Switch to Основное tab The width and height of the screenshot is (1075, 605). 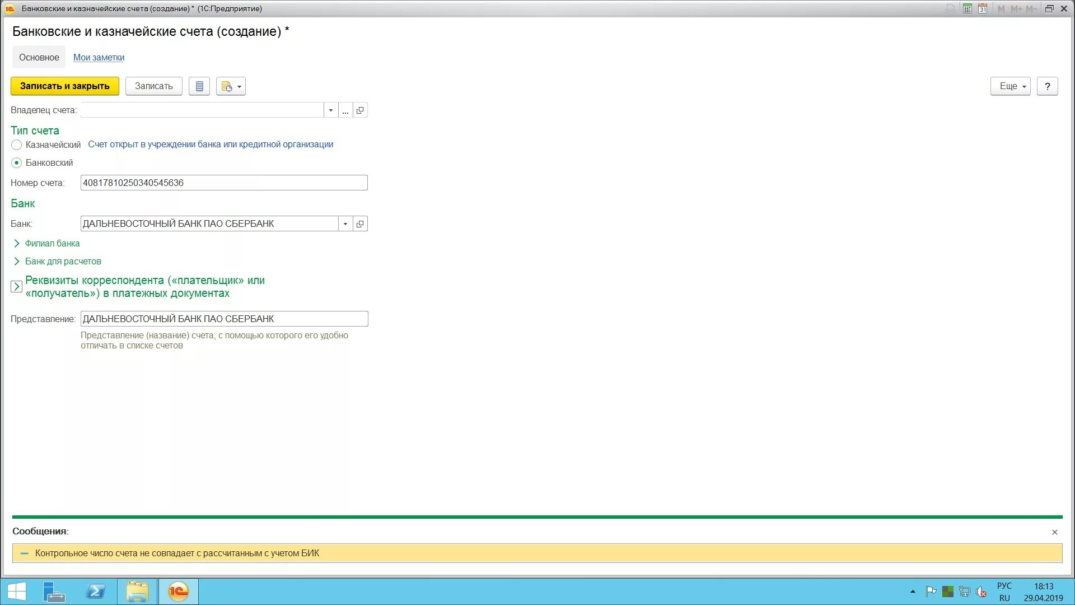point(39,58)
